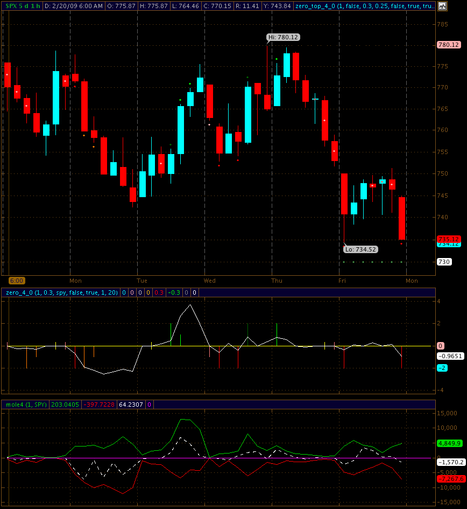The width and height of the screenshot is (467, 509).
Task: Click the Wed label on the time axis
Action: click(209, 281)
